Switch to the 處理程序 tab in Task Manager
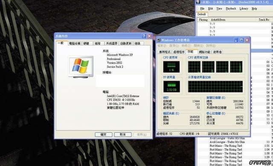 point(179,52)
